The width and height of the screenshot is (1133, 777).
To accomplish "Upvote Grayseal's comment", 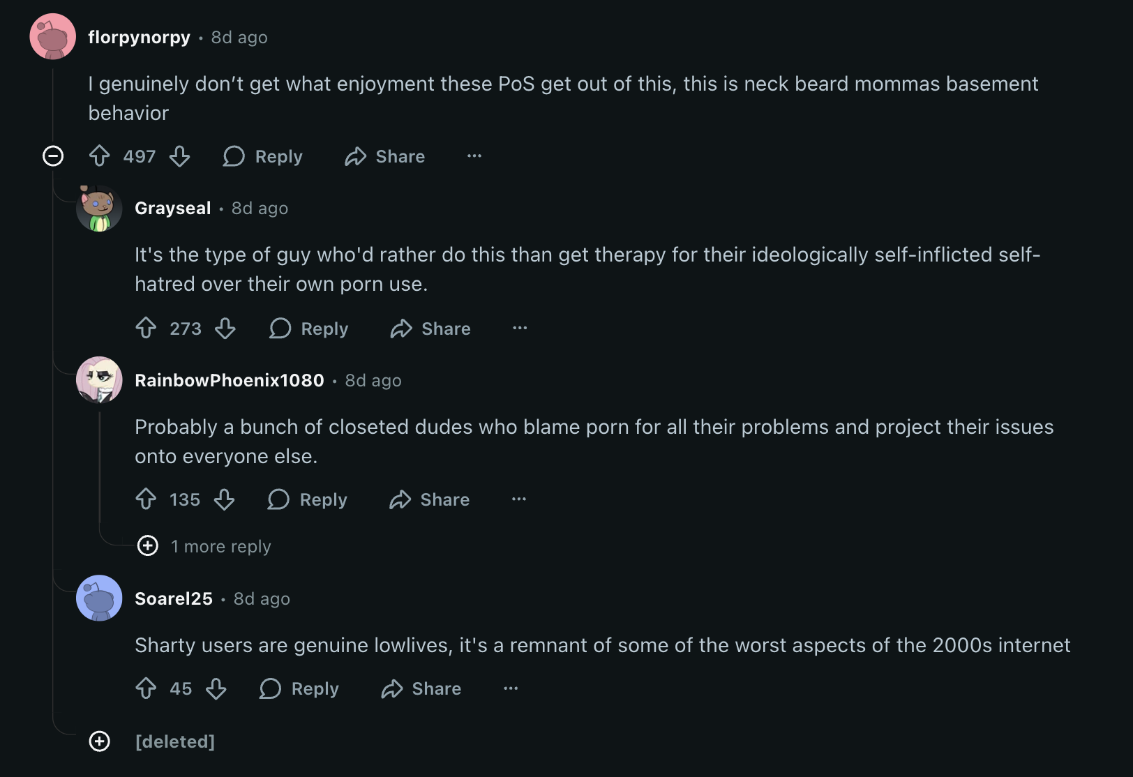I will point(146,328).
